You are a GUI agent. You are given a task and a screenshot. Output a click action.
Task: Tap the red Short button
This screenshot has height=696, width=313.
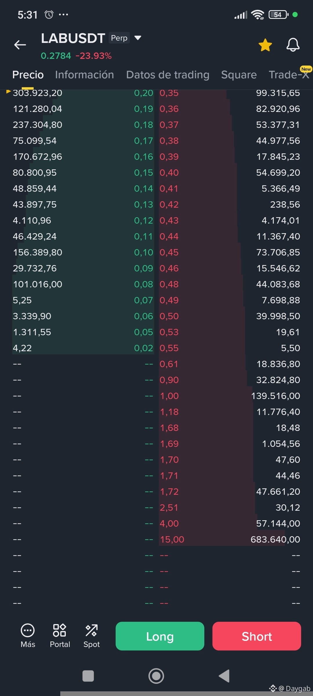pos(257,636)
